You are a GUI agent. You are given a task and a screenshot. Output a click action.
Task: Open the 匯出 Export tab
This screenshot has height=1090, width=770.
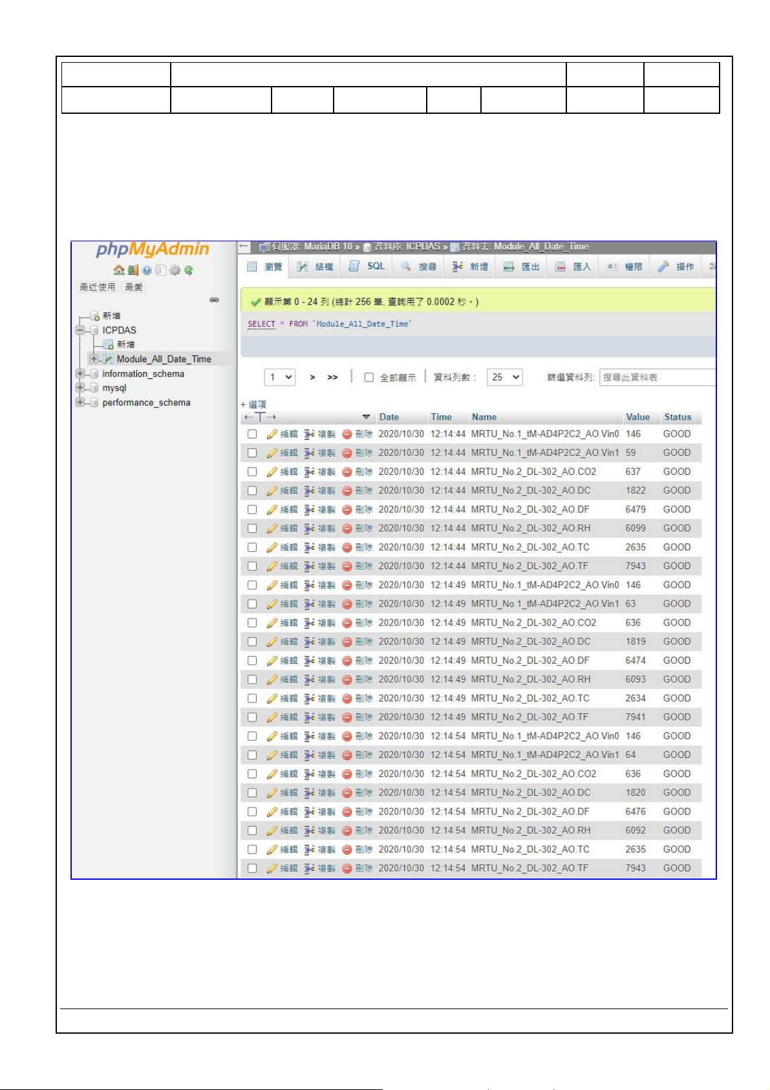[521, 267]
